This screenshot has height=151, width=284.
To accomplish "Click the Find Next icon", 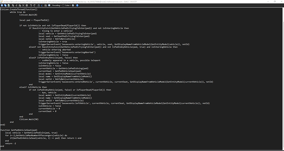I will tap(45, 5).
